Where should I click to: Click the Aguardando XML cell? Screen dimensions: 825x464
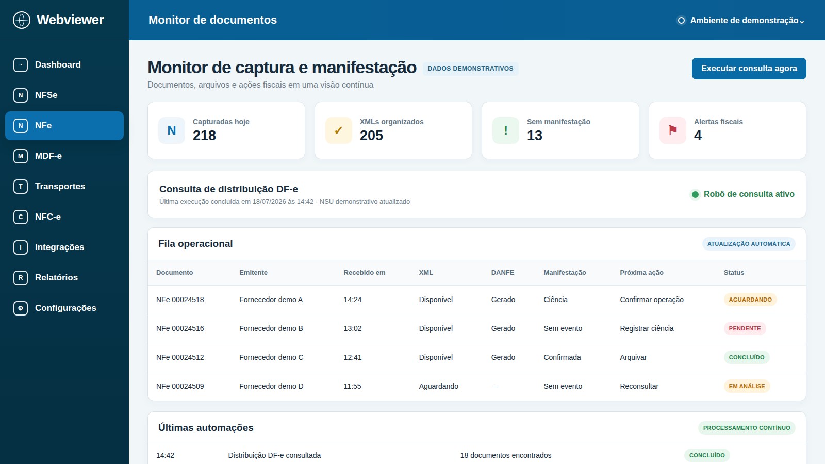coord(438,386)
